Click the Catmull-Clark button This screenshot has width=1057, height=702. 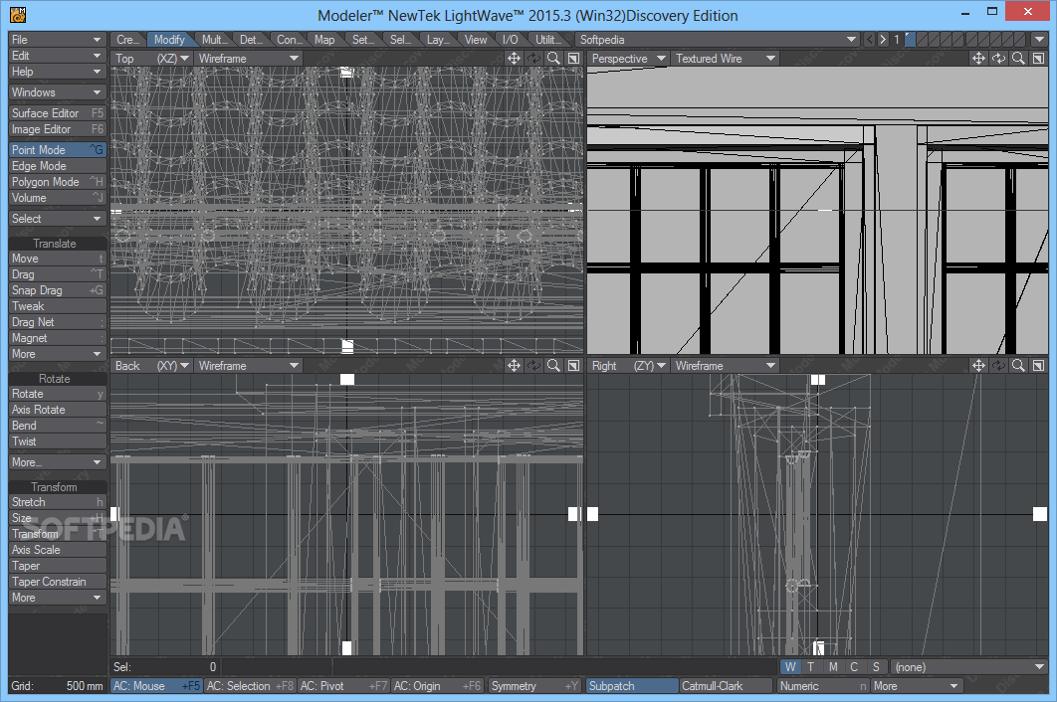(726, 686)
